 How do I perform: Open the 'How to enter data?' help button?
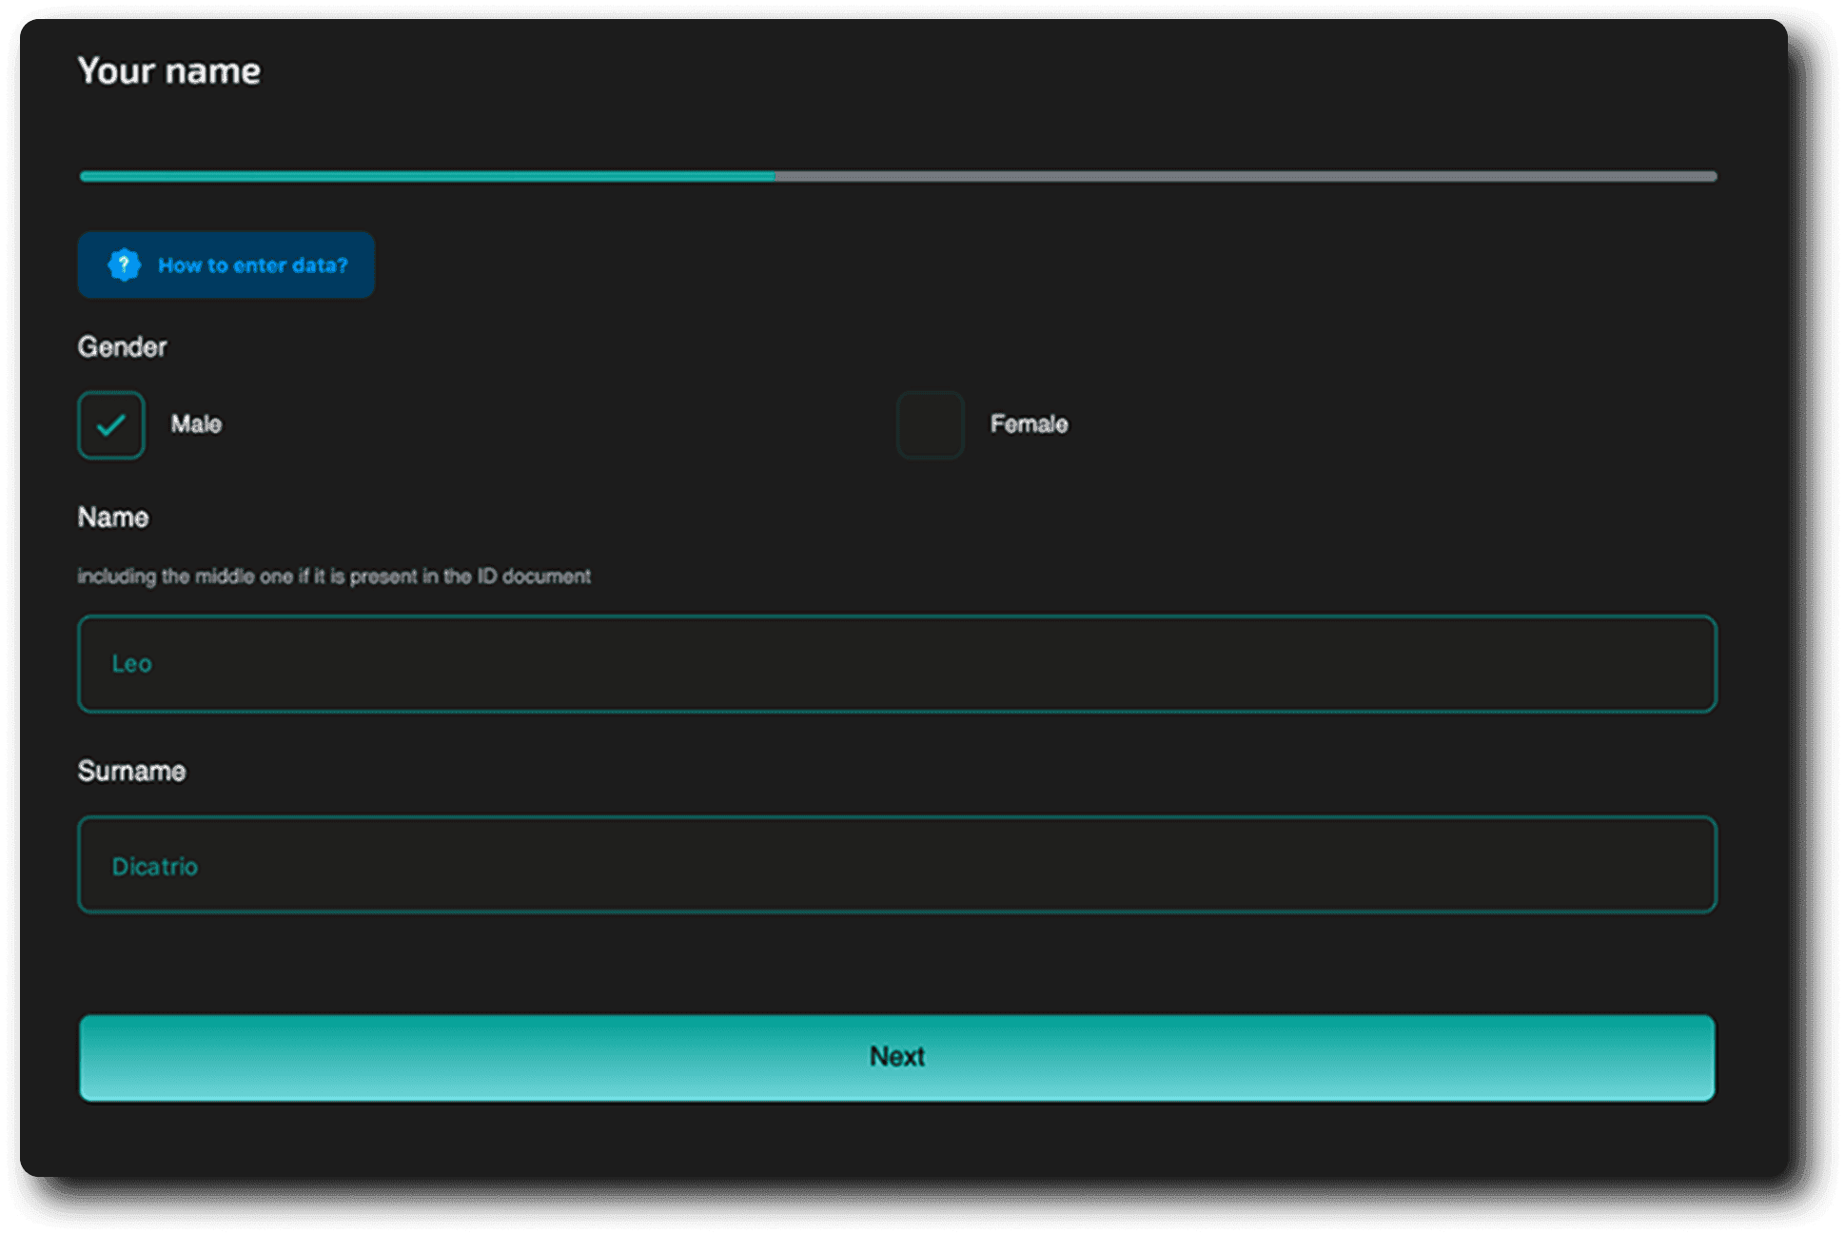tap(226, 264)
